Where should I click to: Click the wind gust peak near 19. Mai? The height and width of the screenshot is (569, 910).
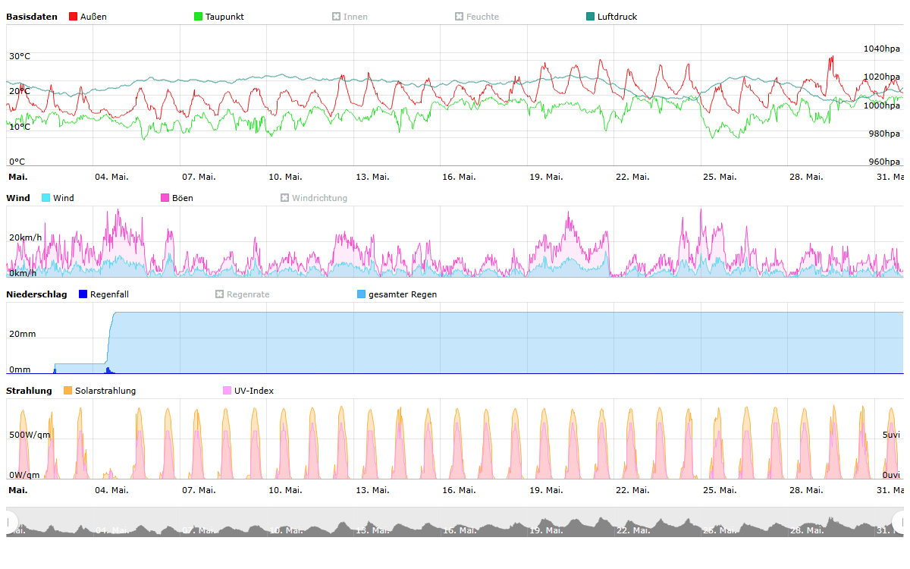pos(568,215)
